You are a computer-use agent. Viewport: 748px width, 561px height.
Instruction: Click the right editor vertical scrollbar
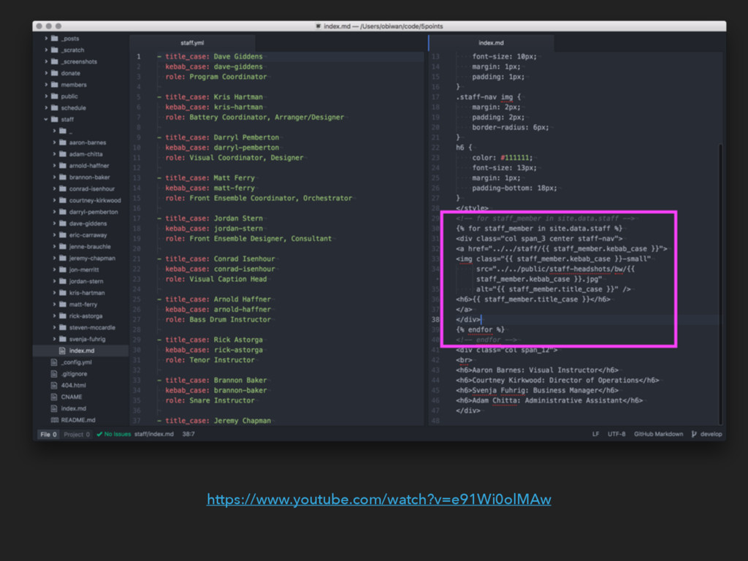click(720, 284)
